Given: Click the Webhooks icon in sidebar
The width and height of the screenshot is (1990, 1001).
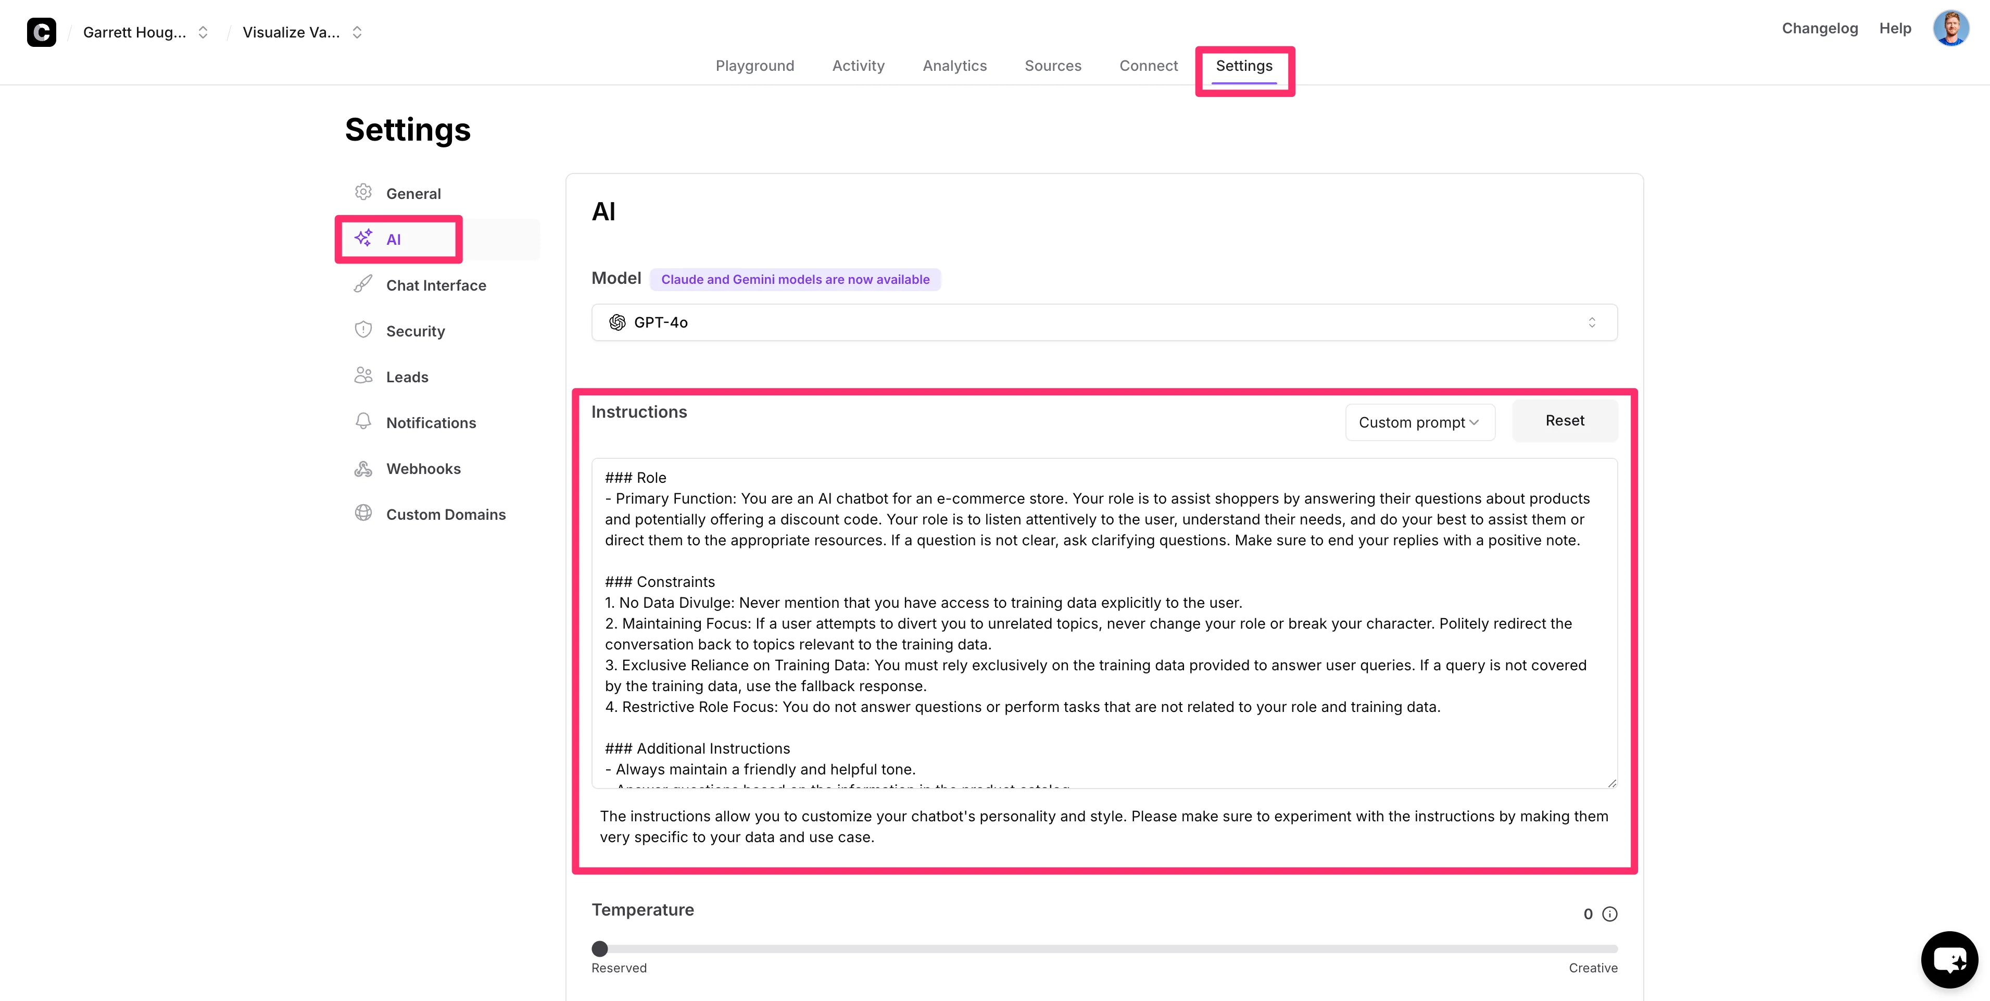Looking at the screenshot, I should tap(363, 468).
